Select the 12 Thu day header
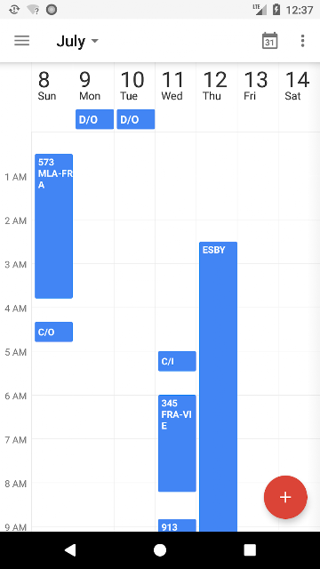Viewport: 320px width, 569px height. tap(217, 86)
